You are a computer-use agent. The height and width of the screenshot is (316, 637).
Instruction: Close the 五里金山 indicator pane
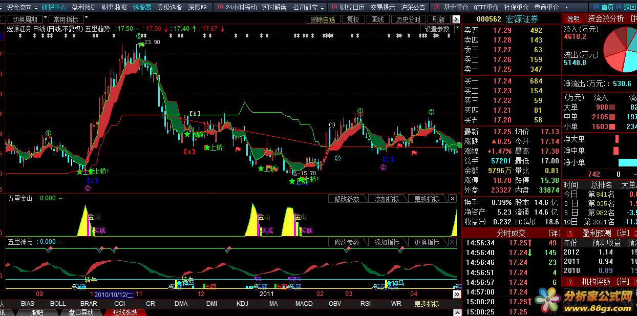pyautogui.click(x=452, y=199)
